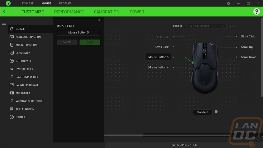Image resolution: width=263 pixels, height=148 pixels.
Task: Click the Multimedia play icon
Action: pos(12,93)
